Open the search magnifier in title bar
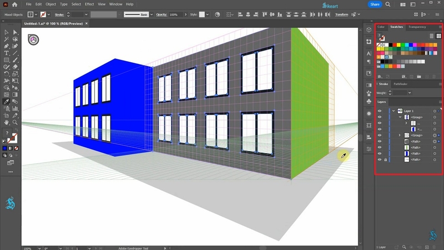The width and height of the screenshot is (444, 250). 388,4
